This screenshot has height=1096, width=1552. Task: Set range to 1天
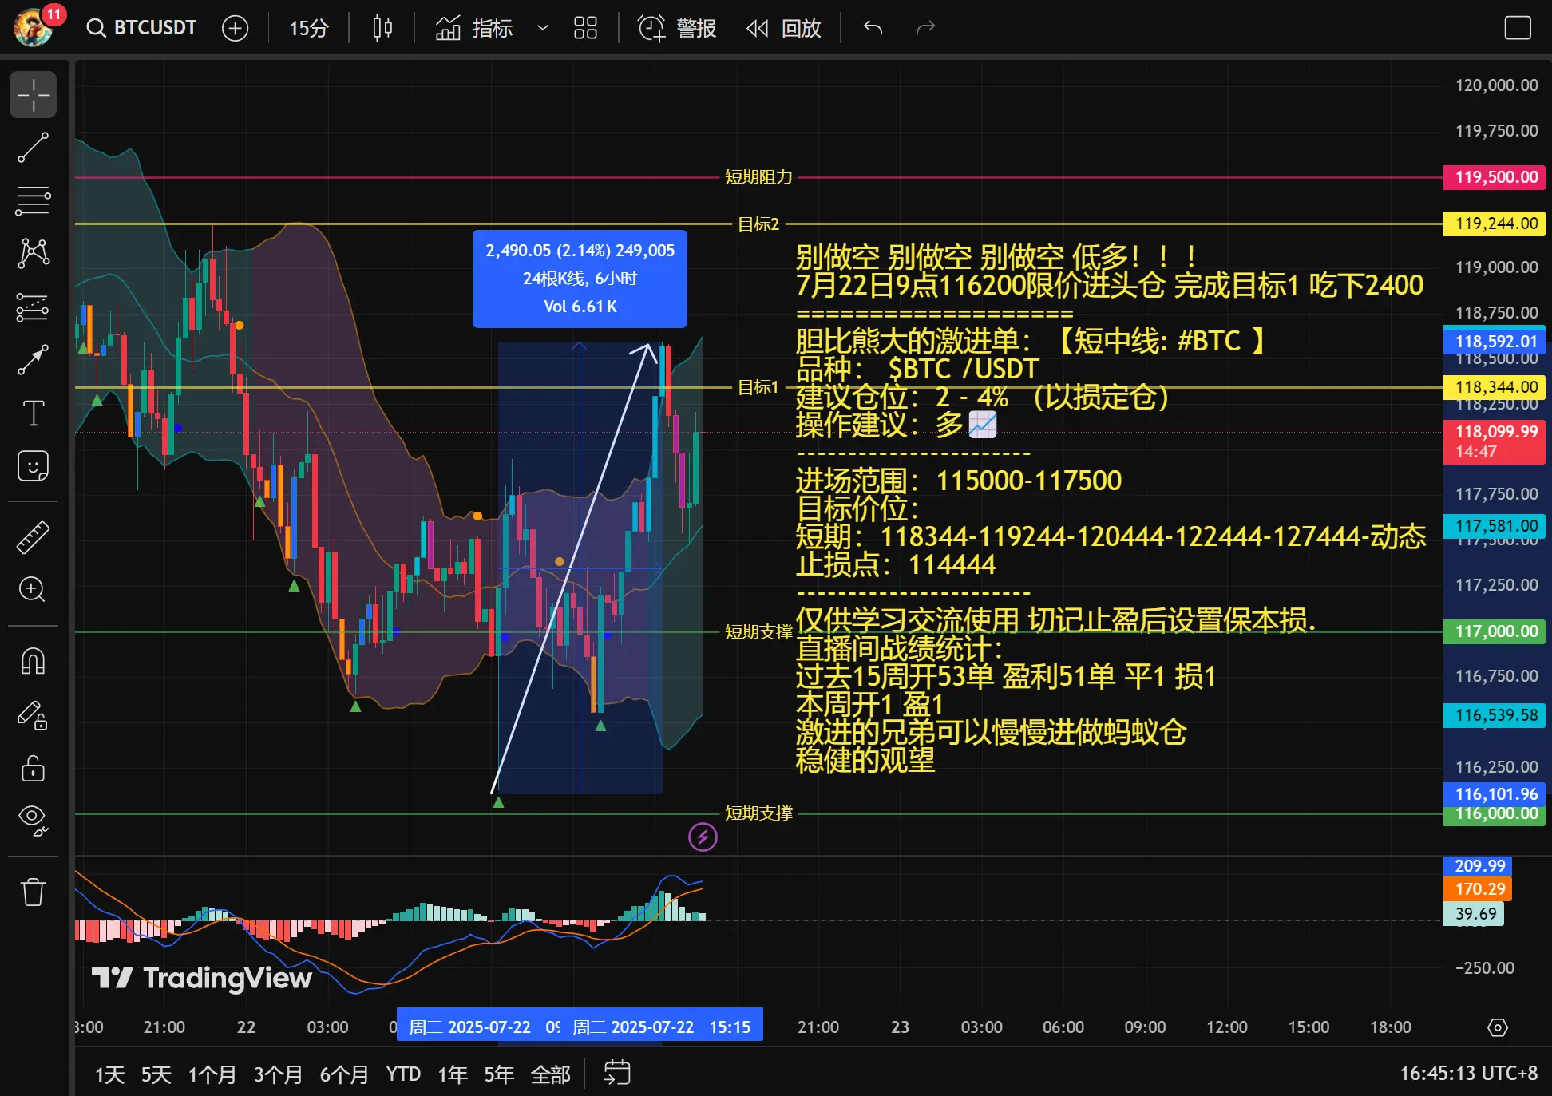click(110, 1074)
